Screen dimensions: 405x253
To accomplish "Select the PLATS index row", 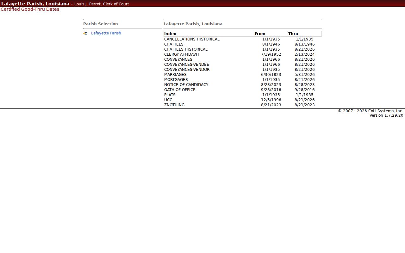I will [243, 95].
